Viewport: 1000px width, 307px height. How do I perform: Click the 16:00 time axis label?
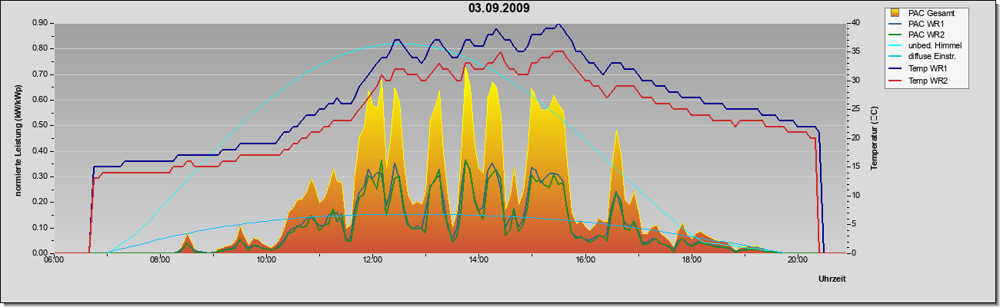click(585, 259)
